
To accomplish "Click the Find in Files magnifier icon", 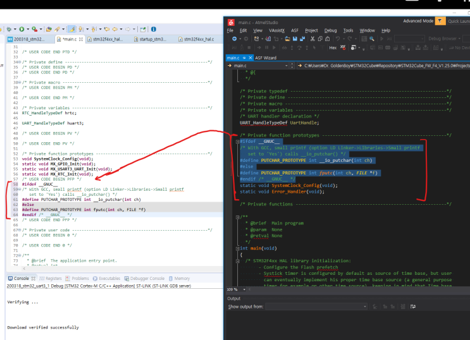I will point(372,39).
